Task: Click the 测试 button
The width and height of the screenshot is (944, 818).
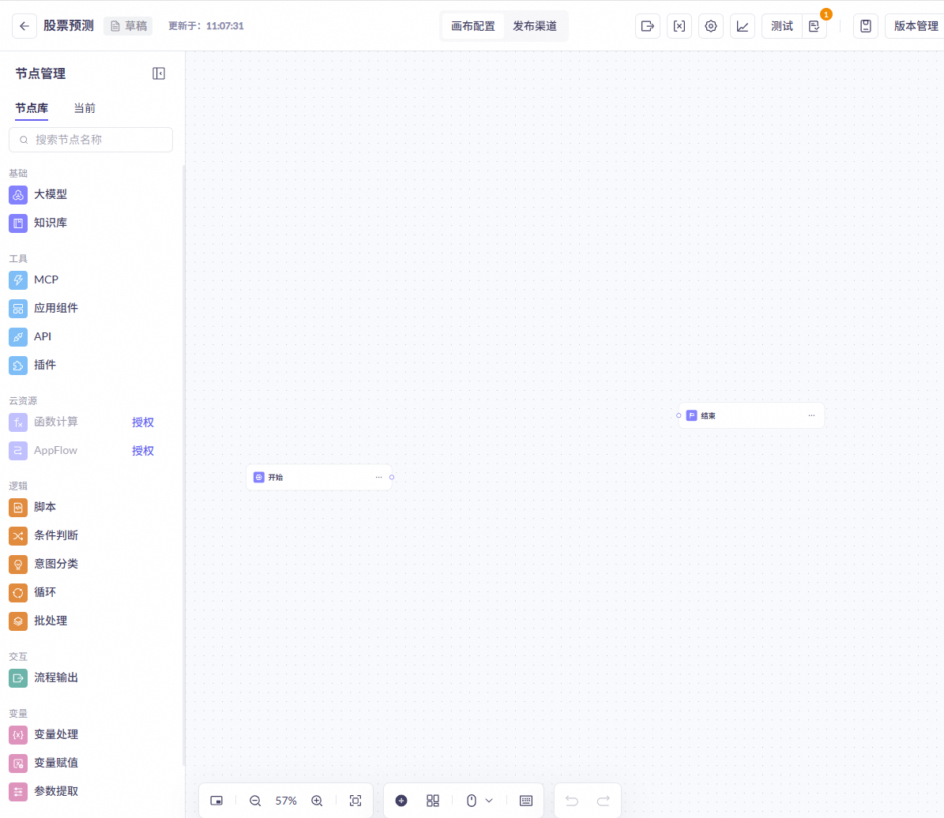Action: click(x=782, y=26)
